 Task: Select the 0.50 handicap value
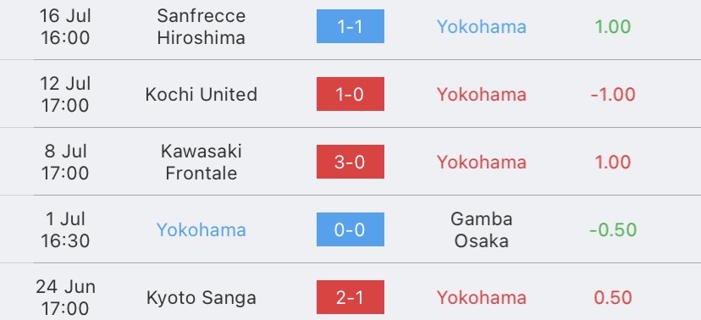click(613, 298)
